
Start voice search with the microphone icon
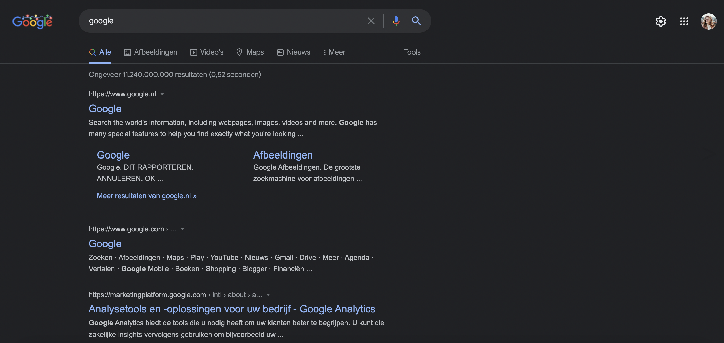(396, 21)
